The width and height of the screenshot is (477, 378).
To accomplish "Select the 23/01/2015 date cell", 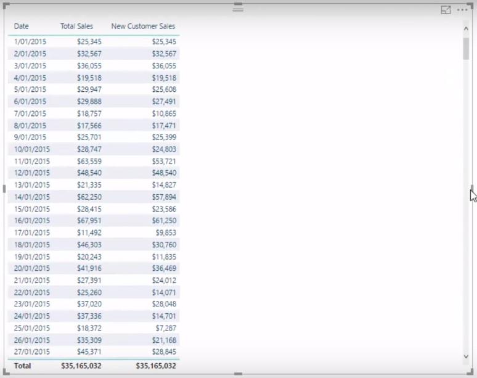I will pyautogui.click(x=32, y=304).
